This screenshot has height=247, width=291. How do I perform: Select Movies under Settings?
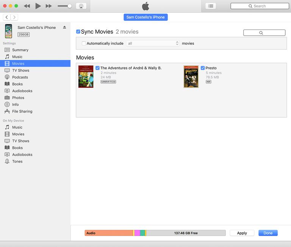click(35, 64)
